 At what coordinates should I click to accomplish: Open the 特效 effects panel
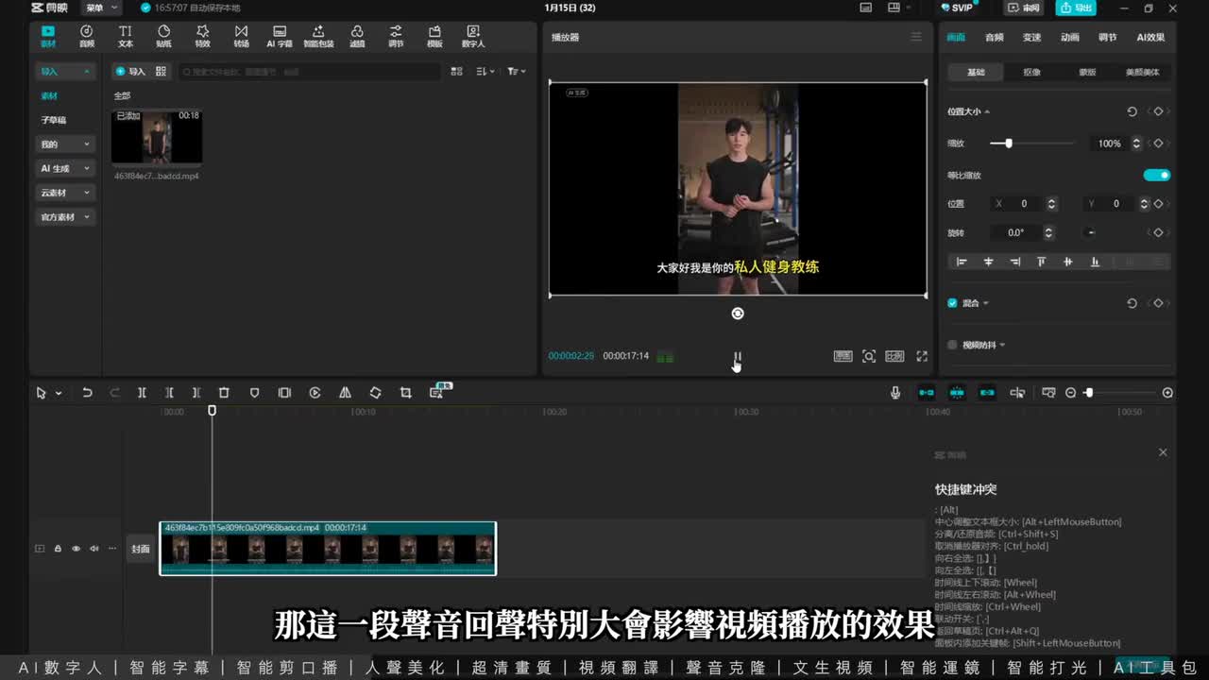click(x=202, y=36)
